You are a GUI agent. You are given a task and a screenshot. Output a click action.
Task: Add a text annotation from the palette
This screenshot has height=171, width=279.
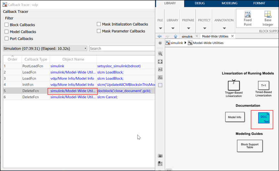pos(160,69)
